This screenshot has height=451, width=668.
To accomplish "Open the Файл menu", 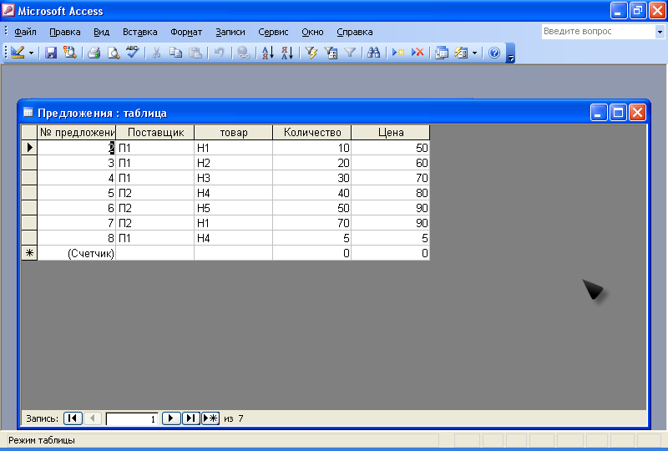I will click(x=25, y=32).
